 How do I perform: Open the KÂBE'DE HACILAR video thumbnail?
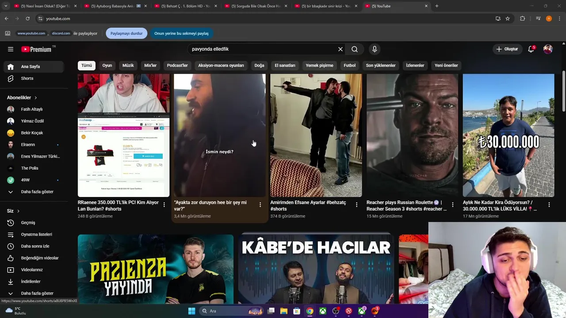[x=316, y=269]
